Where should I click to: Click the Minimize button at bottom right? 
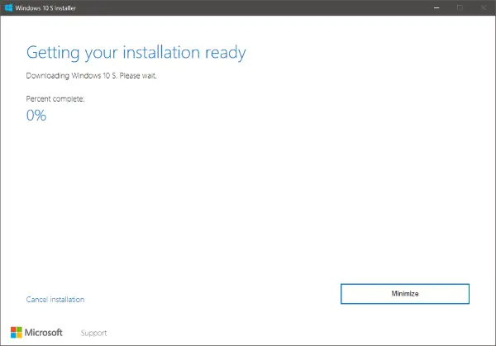pos(405,294)
